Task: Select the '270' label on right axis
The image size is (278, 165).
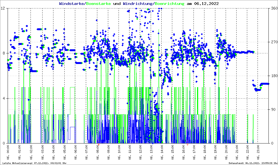Action: pos(274,42)
